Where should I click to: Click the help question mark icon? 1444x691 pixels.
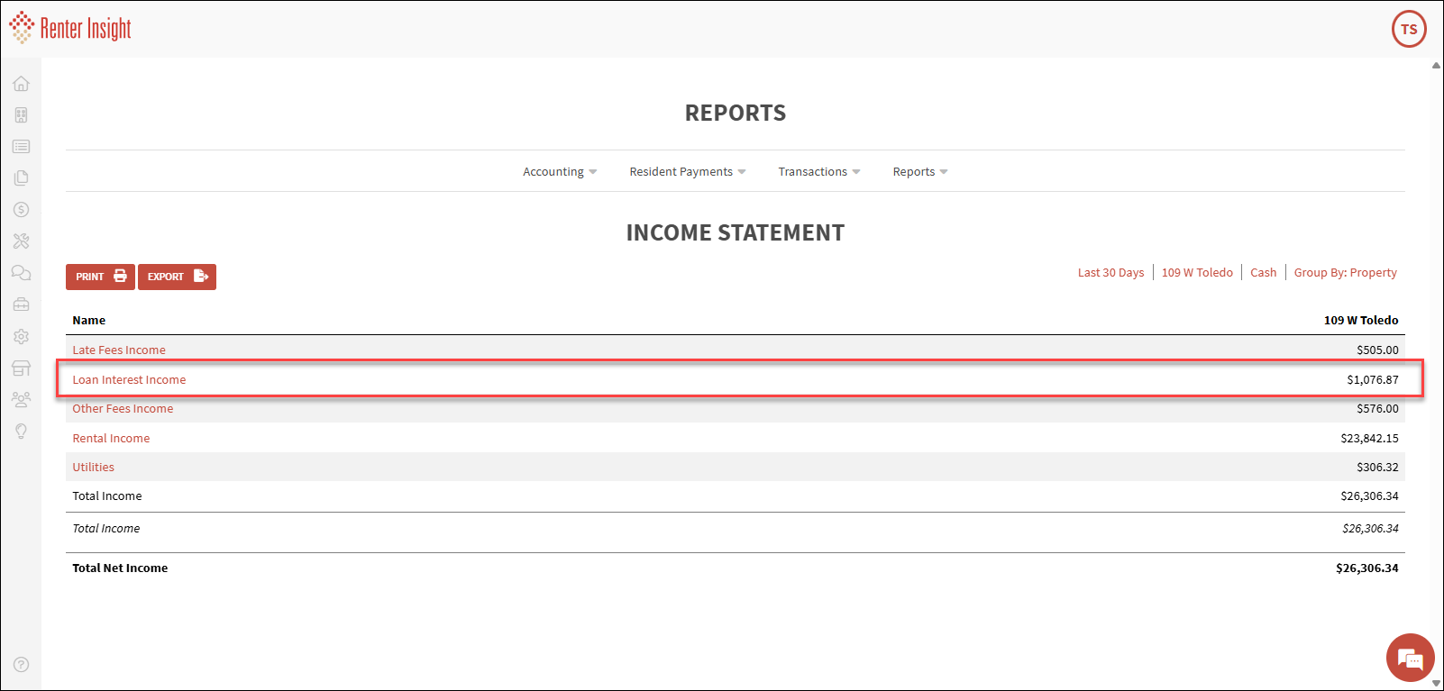pyautogui.click(x=21, y=665)
